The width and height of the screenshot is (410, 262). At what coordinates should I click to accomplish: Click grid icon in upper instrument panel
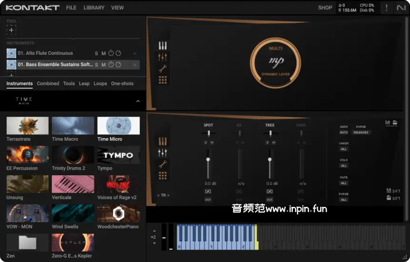pos(163,80)
